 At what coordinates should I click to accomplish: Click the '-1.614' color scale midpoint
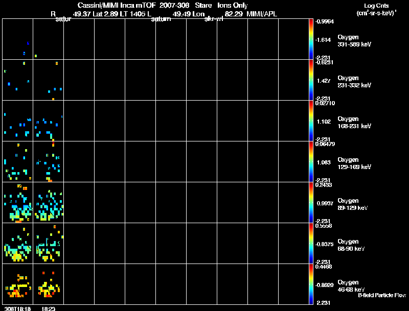tap(323, 40)
